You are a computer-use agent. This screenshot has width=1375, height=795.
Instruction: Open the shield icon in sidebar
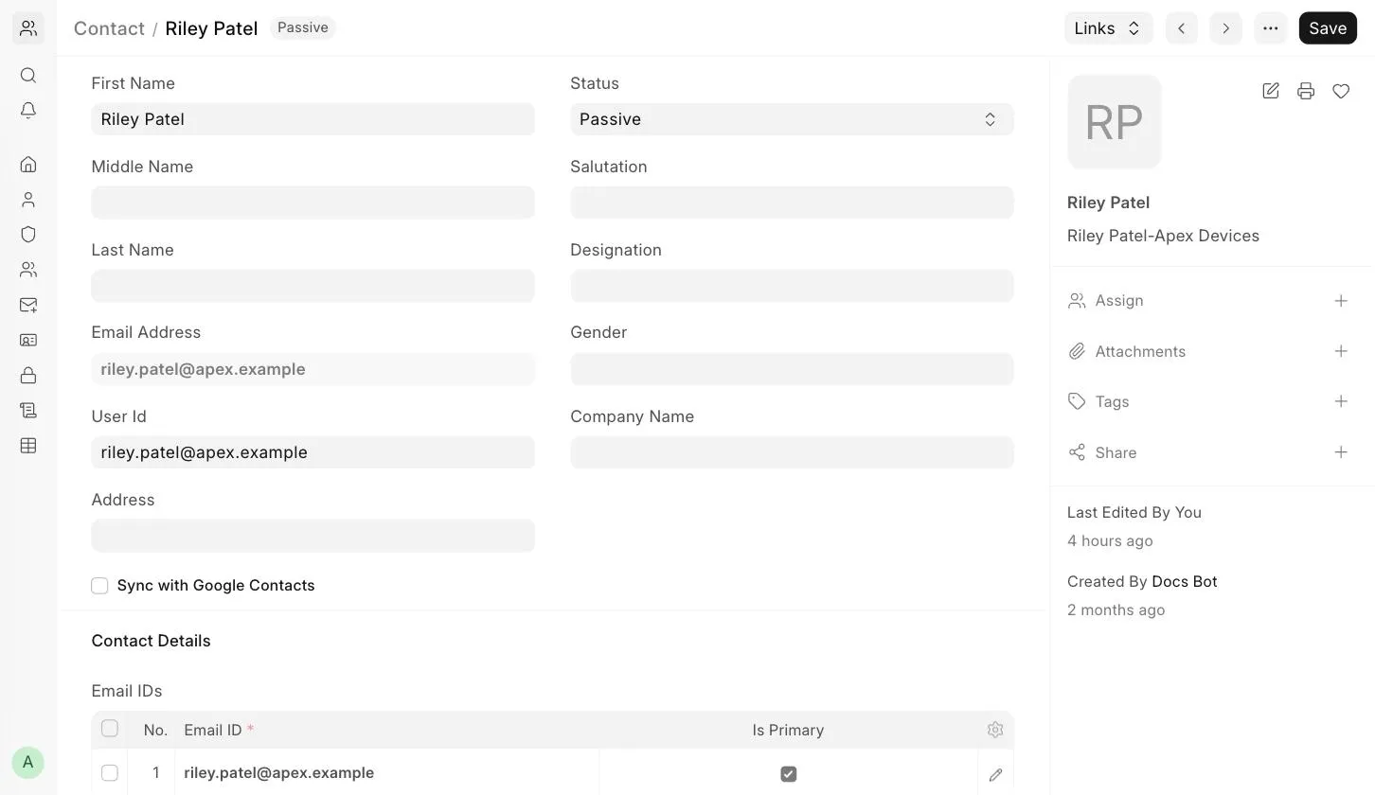tap(28, 235)
